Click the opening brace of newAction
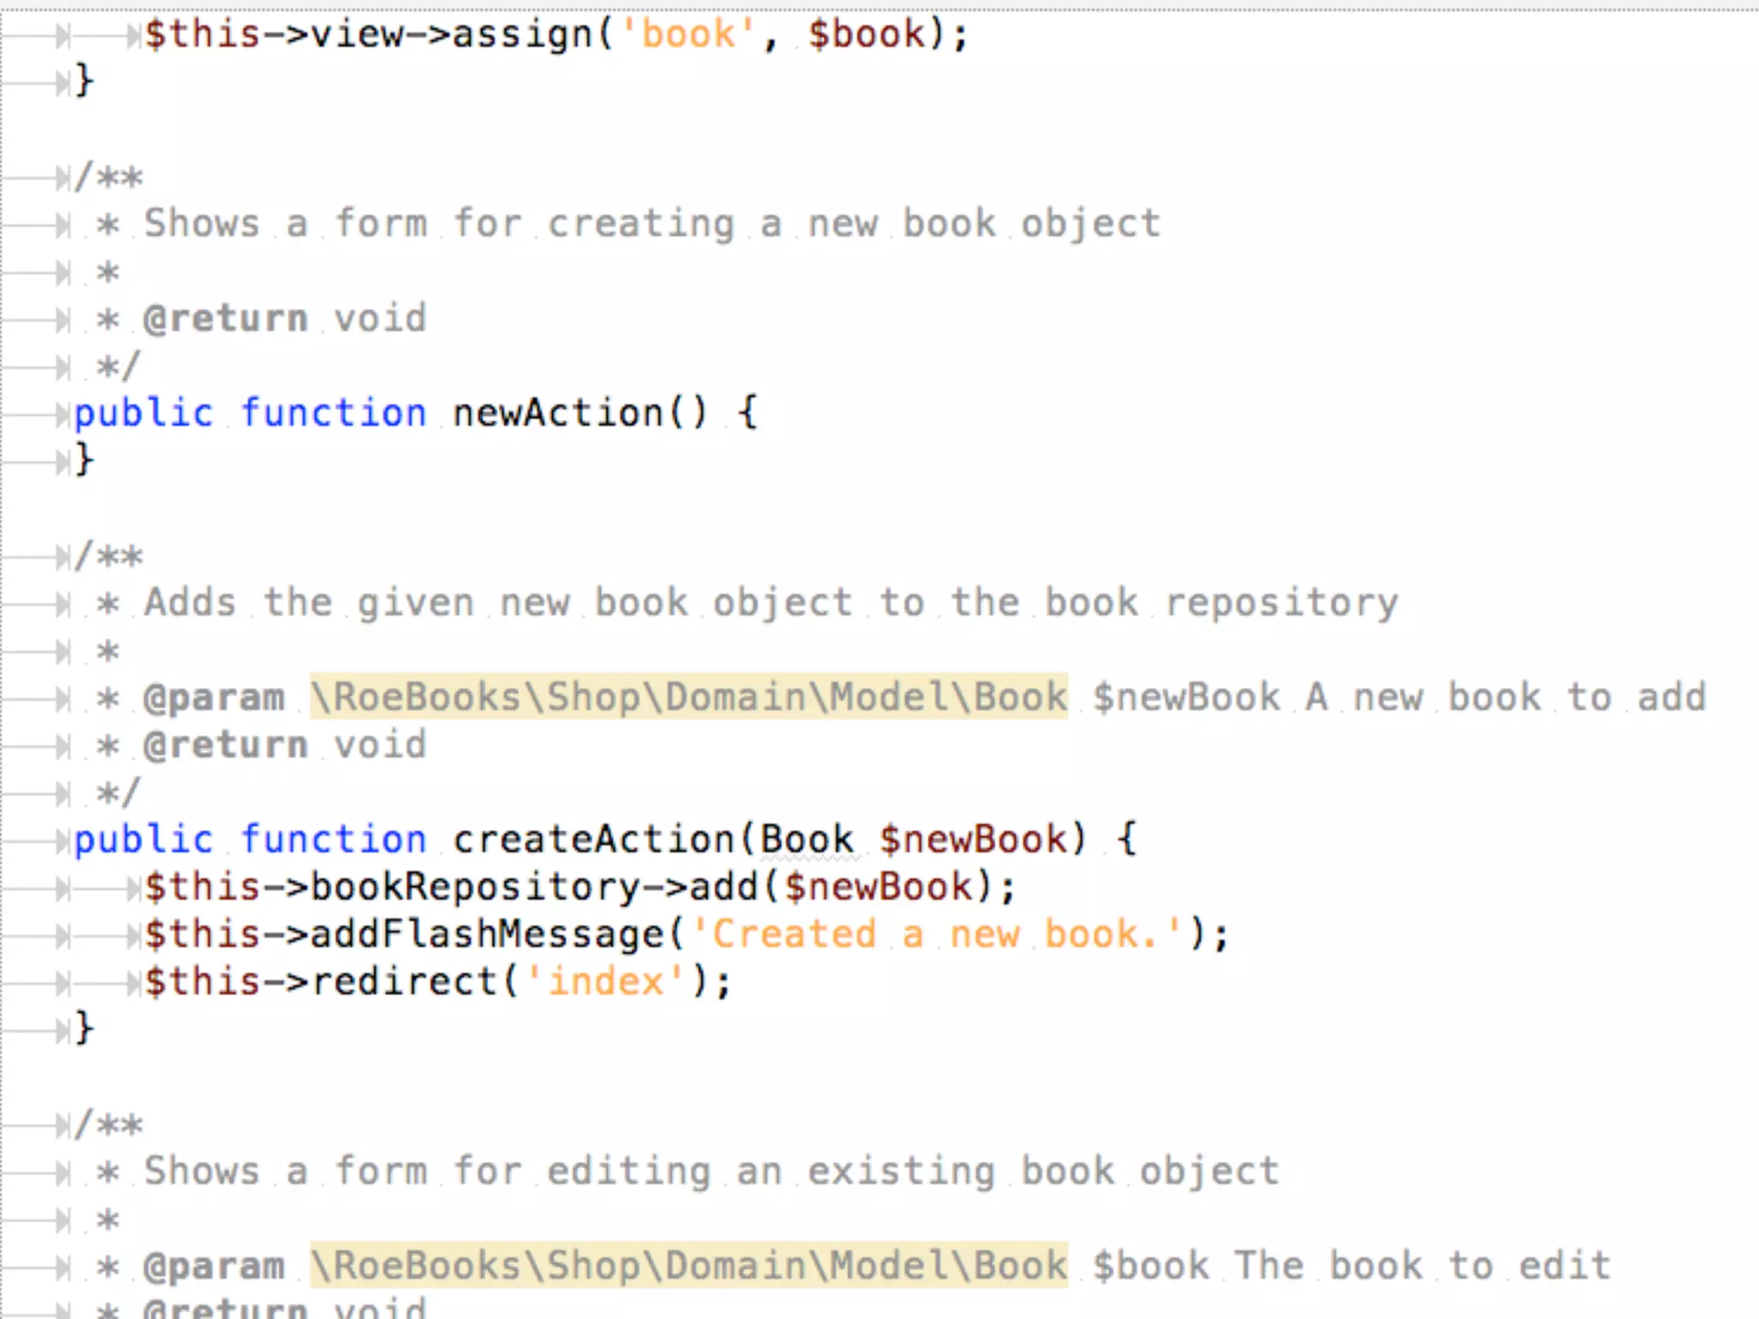This screenshot has width=1759, height=1319. click(x=748, y=413)
